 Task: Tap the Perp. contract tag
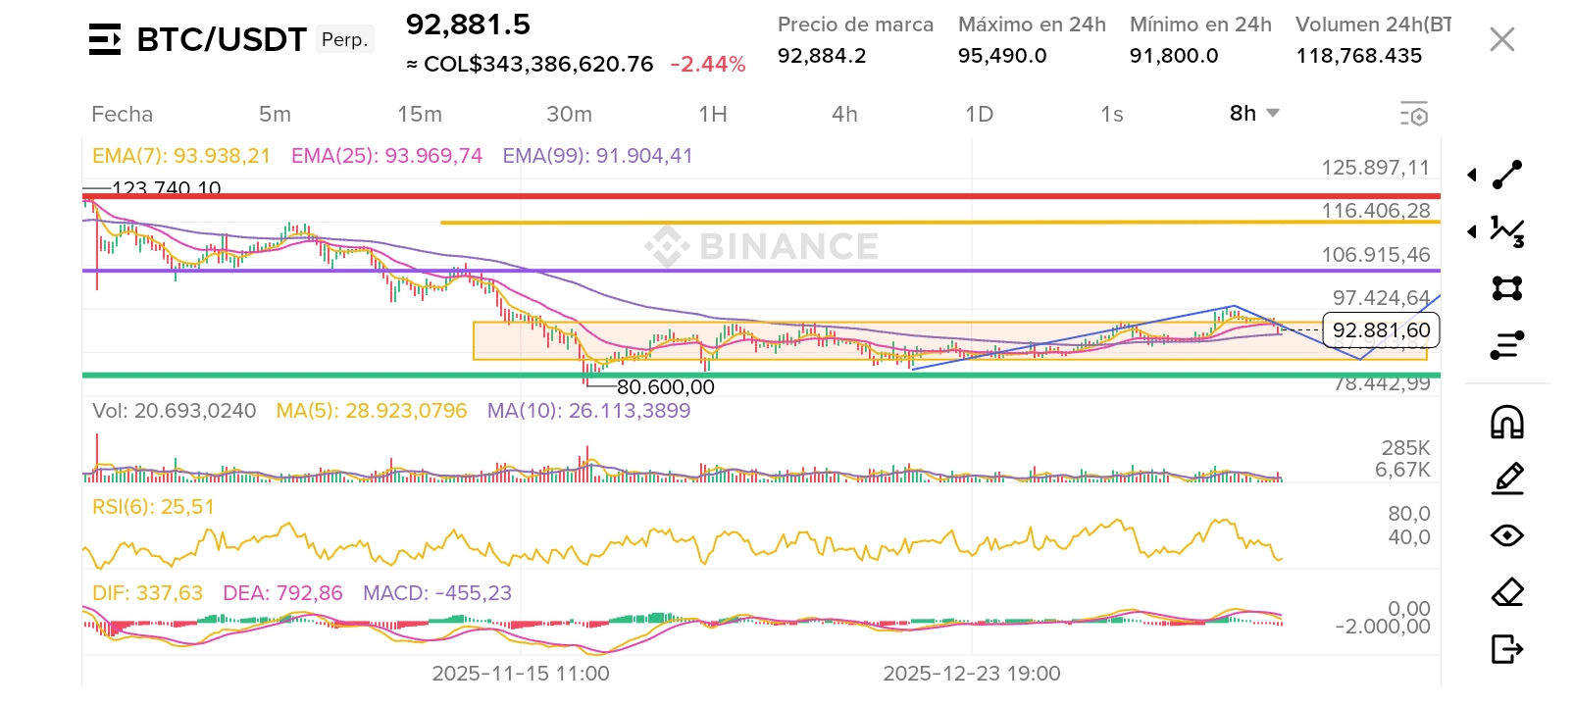(x=344, y=39)
